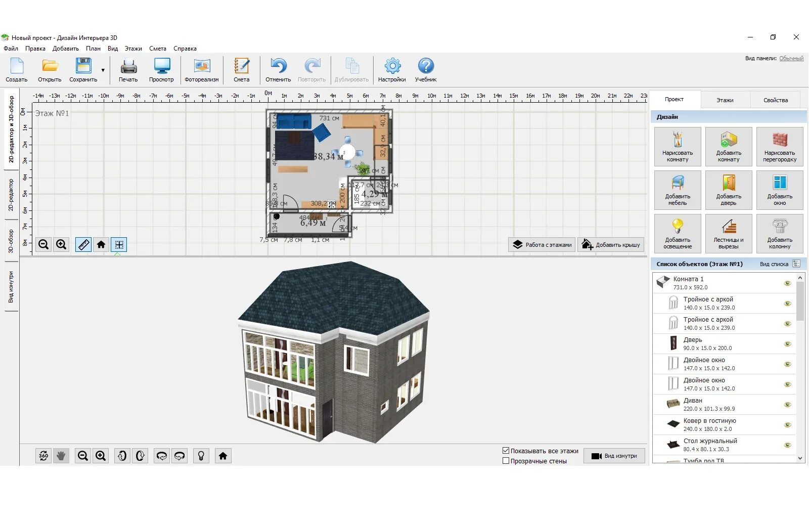Image resolution: width=809 pixels, height=522 pixels.
Task: Reset 3D view with home icon
Action: [x=223, y=456]
